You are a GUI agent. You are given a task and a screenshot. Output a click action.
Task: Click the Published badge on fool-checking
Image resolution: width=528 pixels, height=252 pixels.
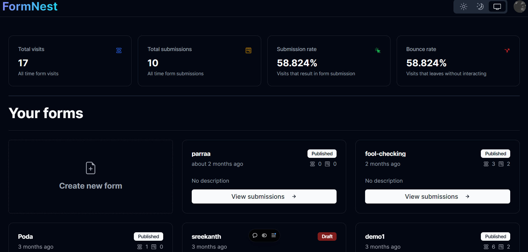(x=496, y=154)
